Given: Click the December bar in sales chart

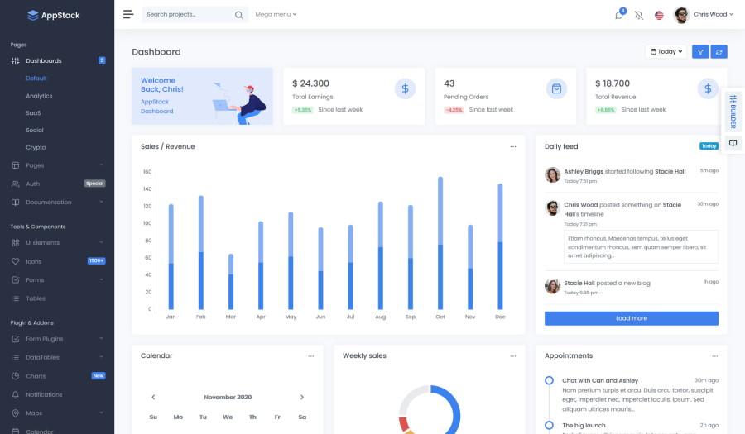Looking at the screenshot, I should click(500, 248).
